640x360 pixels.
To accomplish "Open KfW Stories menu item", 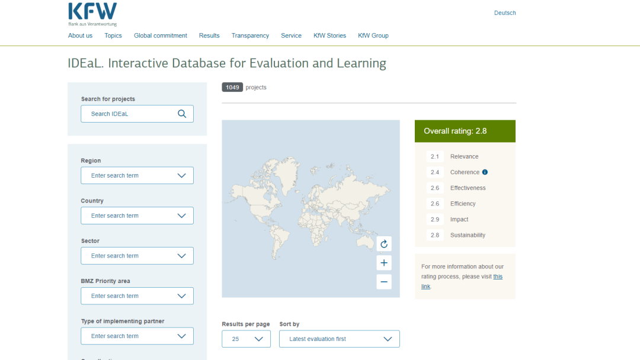I will click(330, 36).
